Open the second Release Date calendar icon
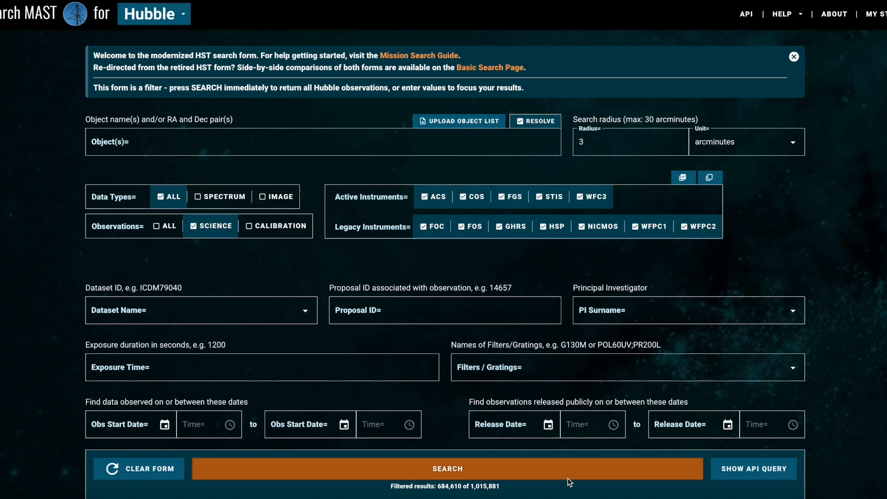The image size is (887, 499). [728, 425]
